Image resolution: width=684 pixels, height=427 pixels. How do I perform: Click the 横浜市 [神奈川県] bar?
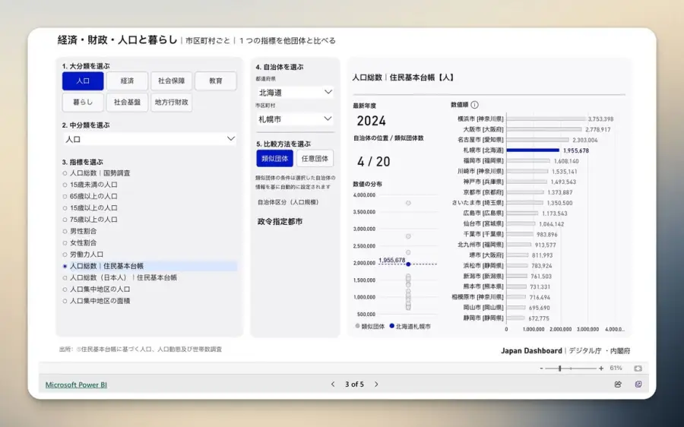coord(546,119)
